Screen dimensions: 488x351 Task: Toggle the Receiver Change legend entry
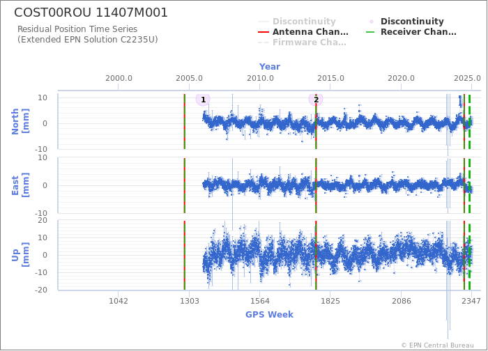(x=411, y=32)
